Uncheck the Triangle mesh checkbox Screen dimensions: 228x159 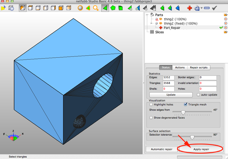(185, 104)
